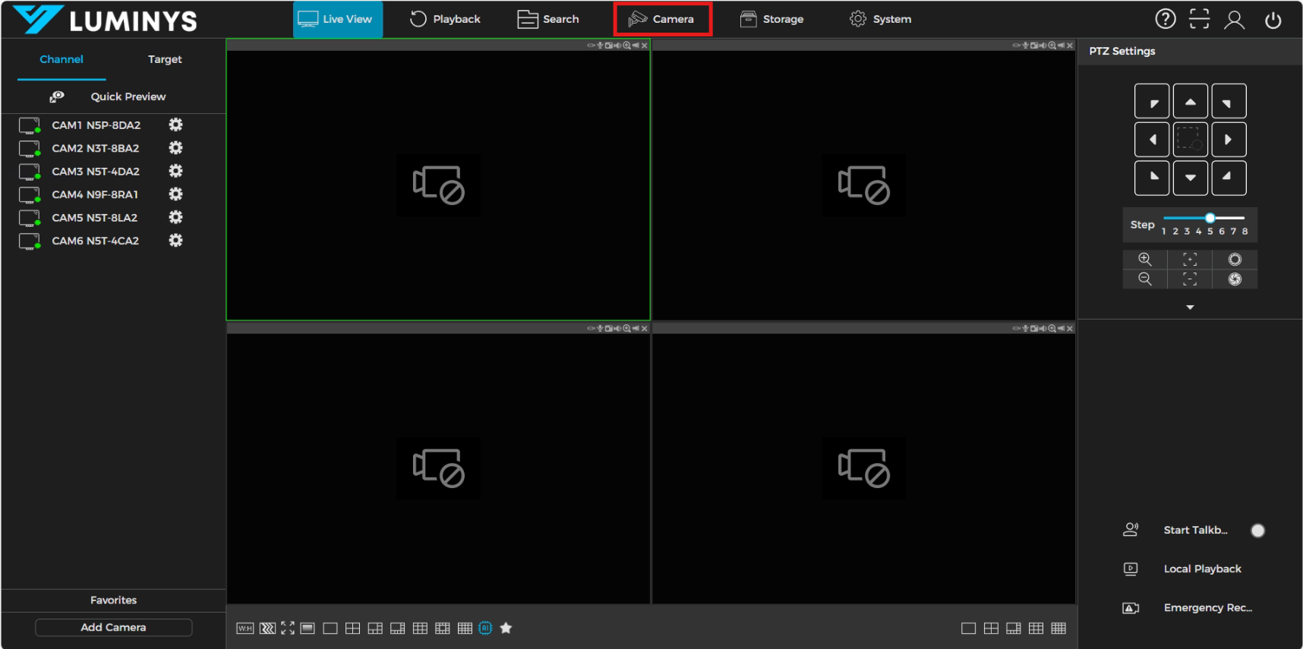Expand more PTZ settings with down arrow
Viewport: 1303px width, 649px height.
(x=1190, y=307)
